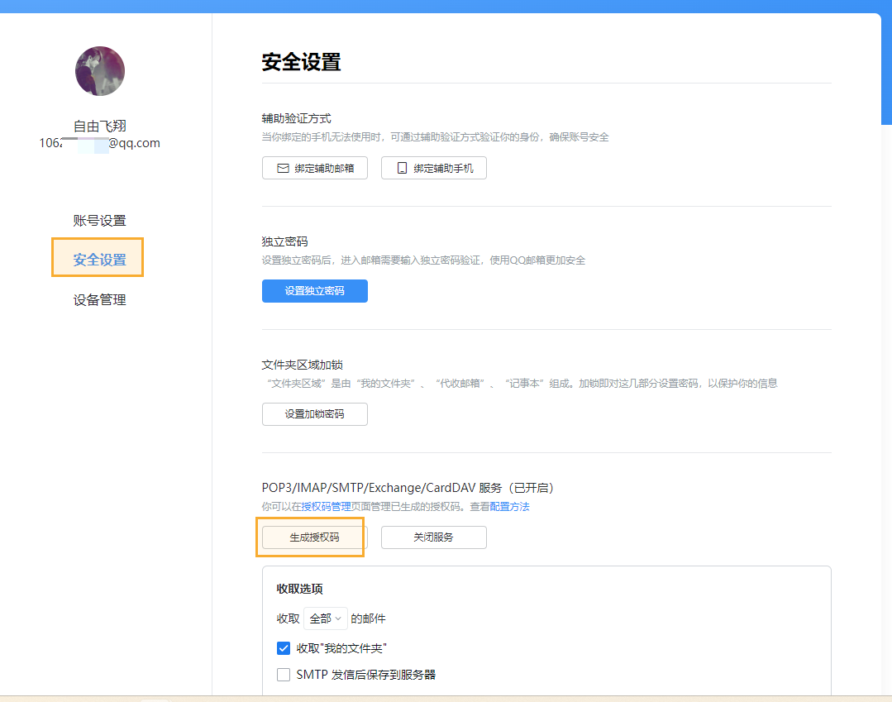Click the 绑定辅助邮箱 button
This screenshot has height=702, width=892.
[315, 168]
